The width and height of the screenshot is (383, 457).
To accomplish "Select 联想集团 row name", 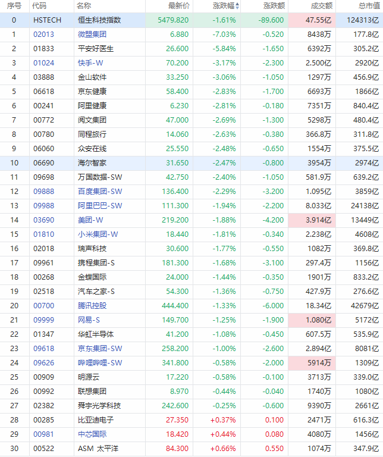I will tap(92, 392).
